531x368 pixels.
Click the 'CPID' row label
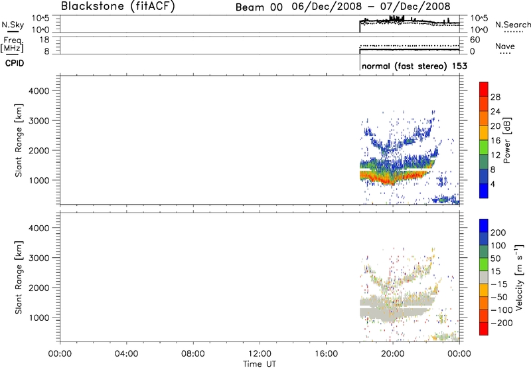[x=15, y=63]
